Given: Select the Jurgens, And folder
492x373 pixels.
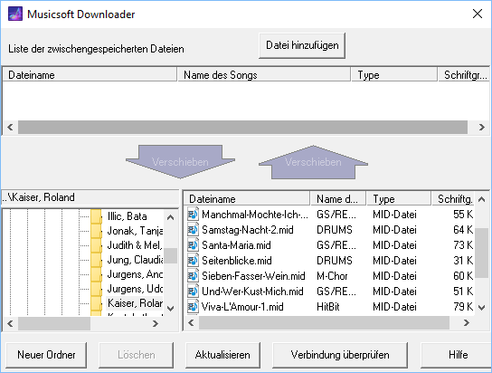Looking at the screenshot, I should (x=135, y=274).
